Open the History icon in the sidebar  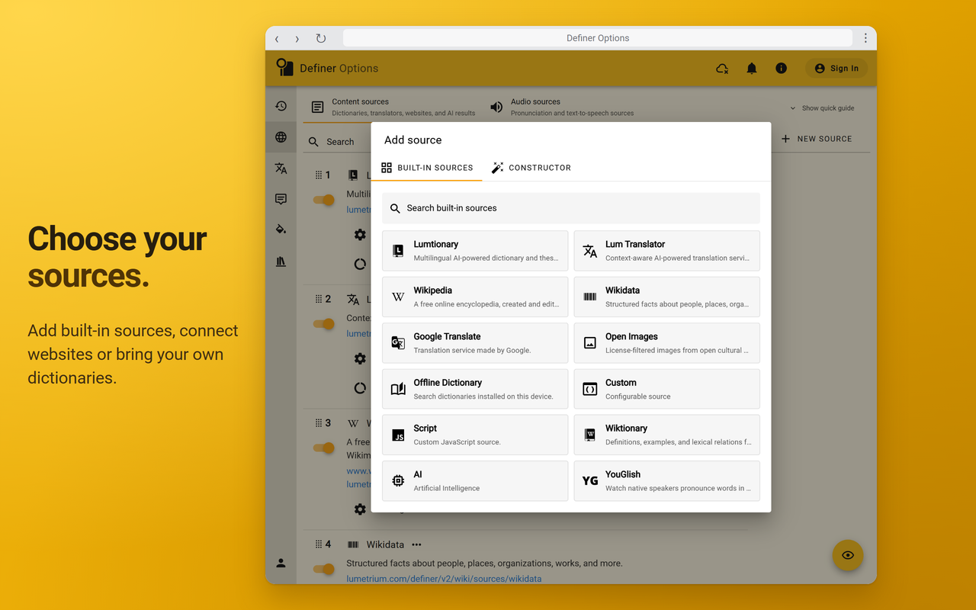[281, 106]
